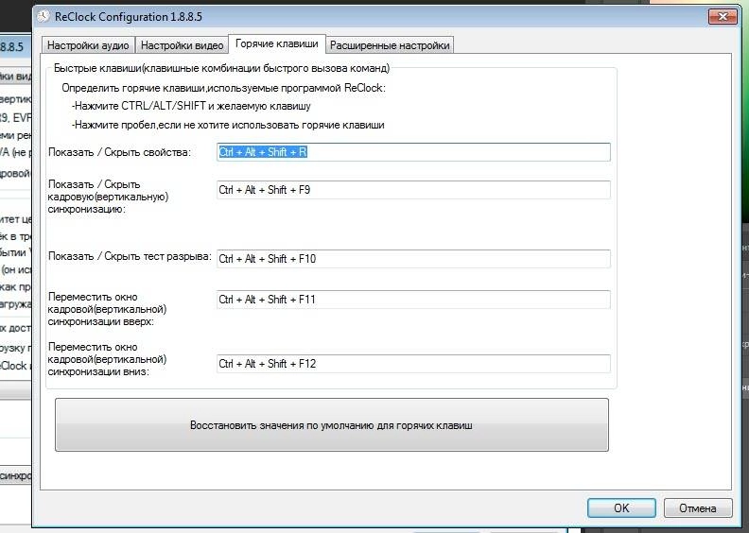Focus the Ctrl + Alt + Shift + F9 field
This screenshot has height=533, width=749.
coord(413,190)
